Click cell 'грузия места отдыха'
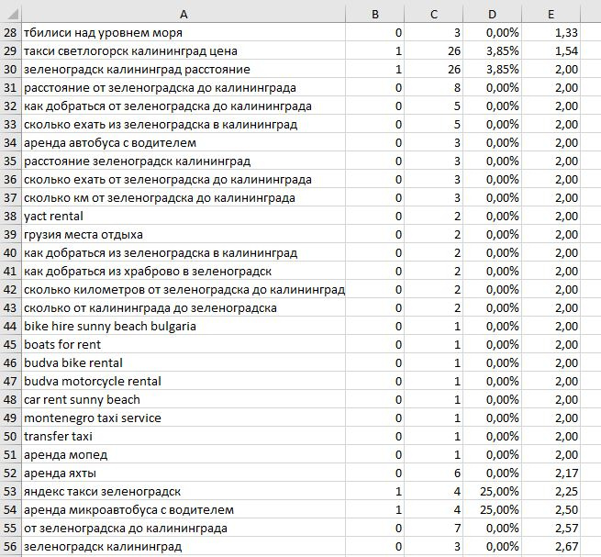The width and height of the screenshot is (601, 557). [184, 234]
